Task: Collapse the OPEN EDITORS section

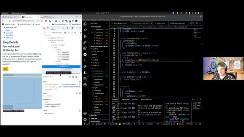Action: click(x=96, y=27)
